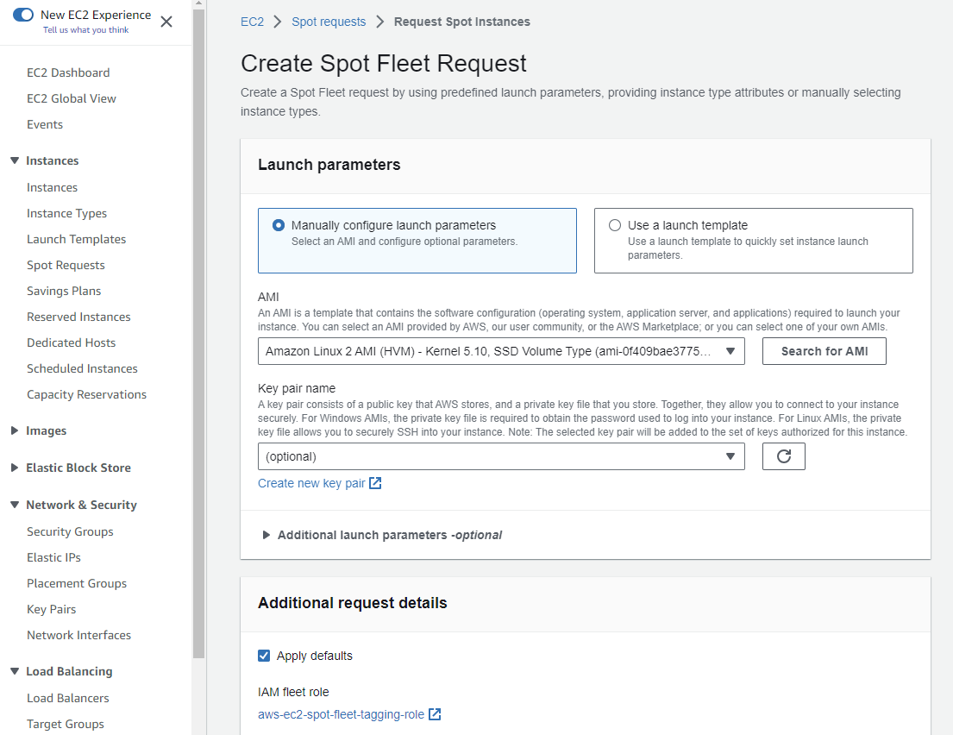Click Create new key pair link
The height and width of the screenshot is (735, 953).
319,483
